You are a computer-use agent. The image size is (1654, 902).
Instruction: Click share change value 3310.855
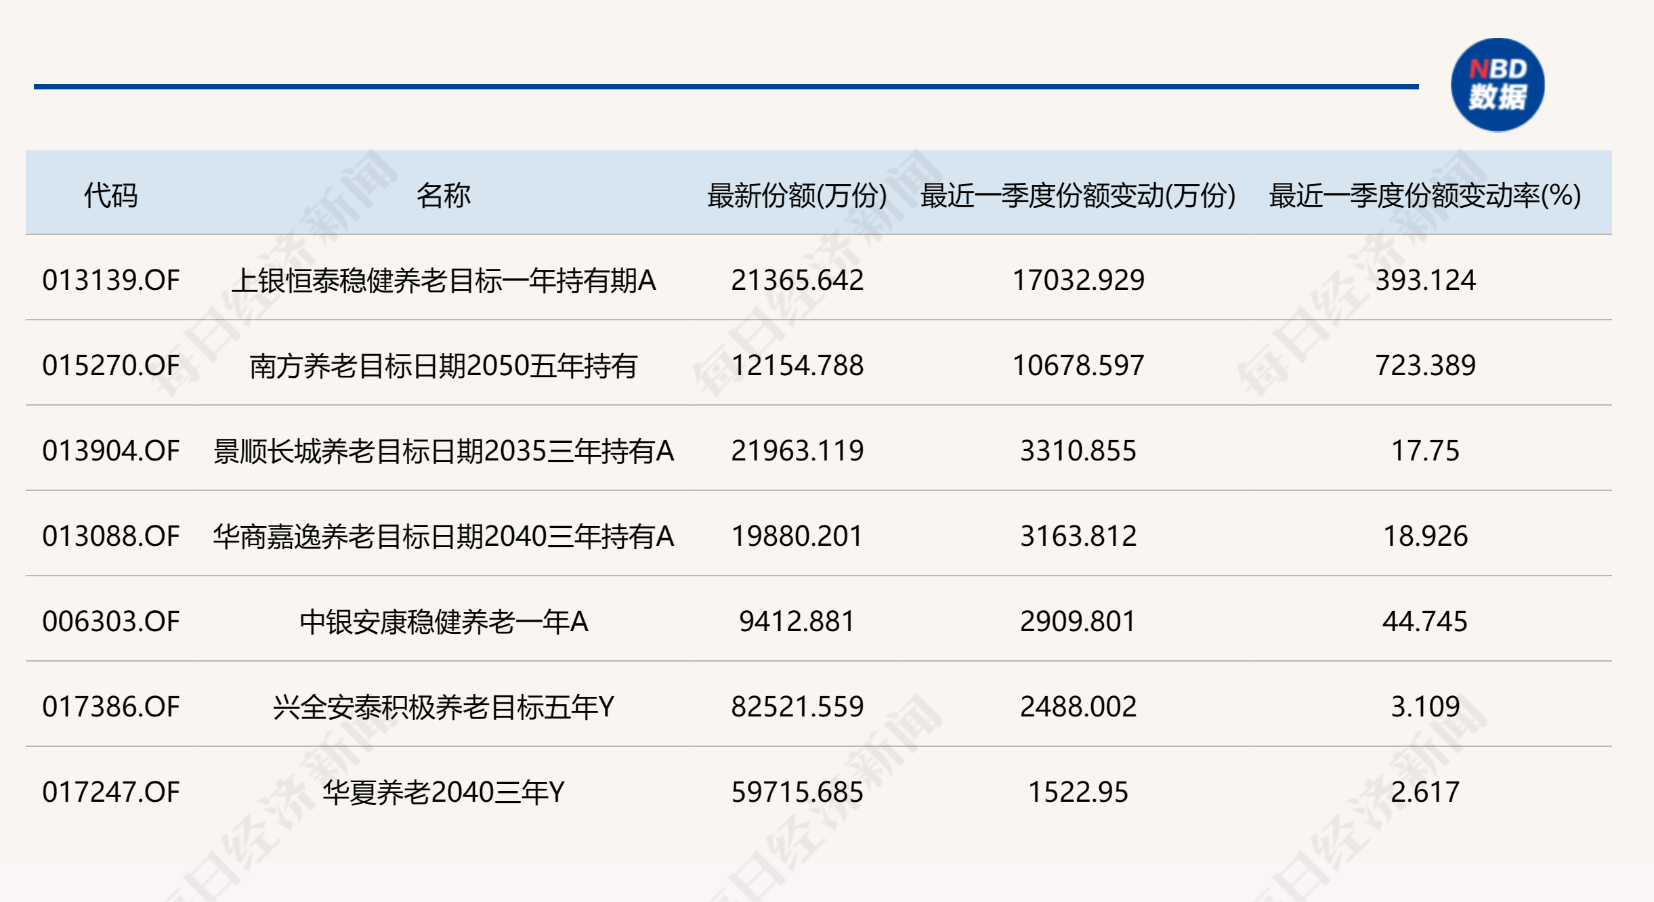[x=1078, y=450]
